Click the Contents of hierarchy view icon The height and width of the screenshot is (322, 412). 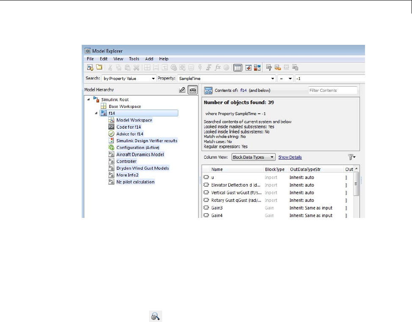(x=208, y=91)
